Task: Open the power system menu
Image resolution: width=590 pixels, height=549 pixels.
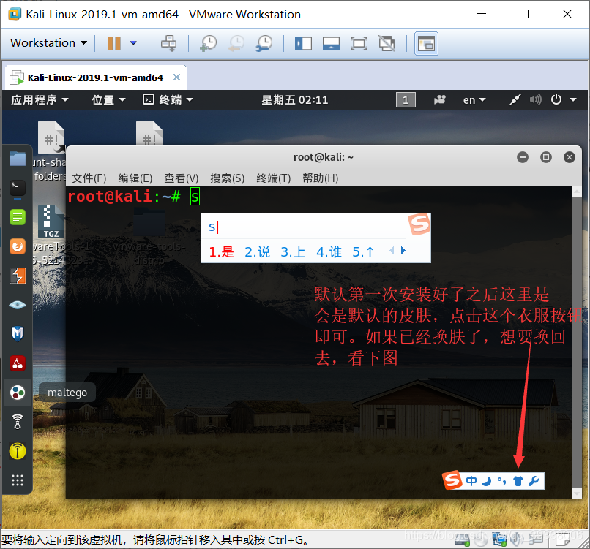Action: click(x=564, y=99)
